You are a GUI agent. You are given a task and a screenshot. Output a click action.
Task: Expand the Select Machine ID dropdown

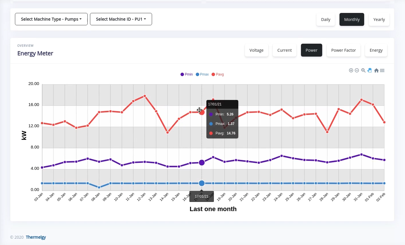click(121, 19)
